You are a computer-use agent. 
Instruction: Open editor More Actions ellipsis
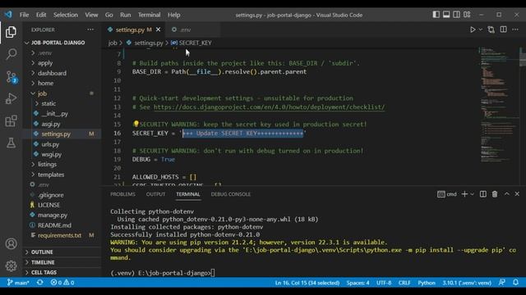click(x=515, y=29)
